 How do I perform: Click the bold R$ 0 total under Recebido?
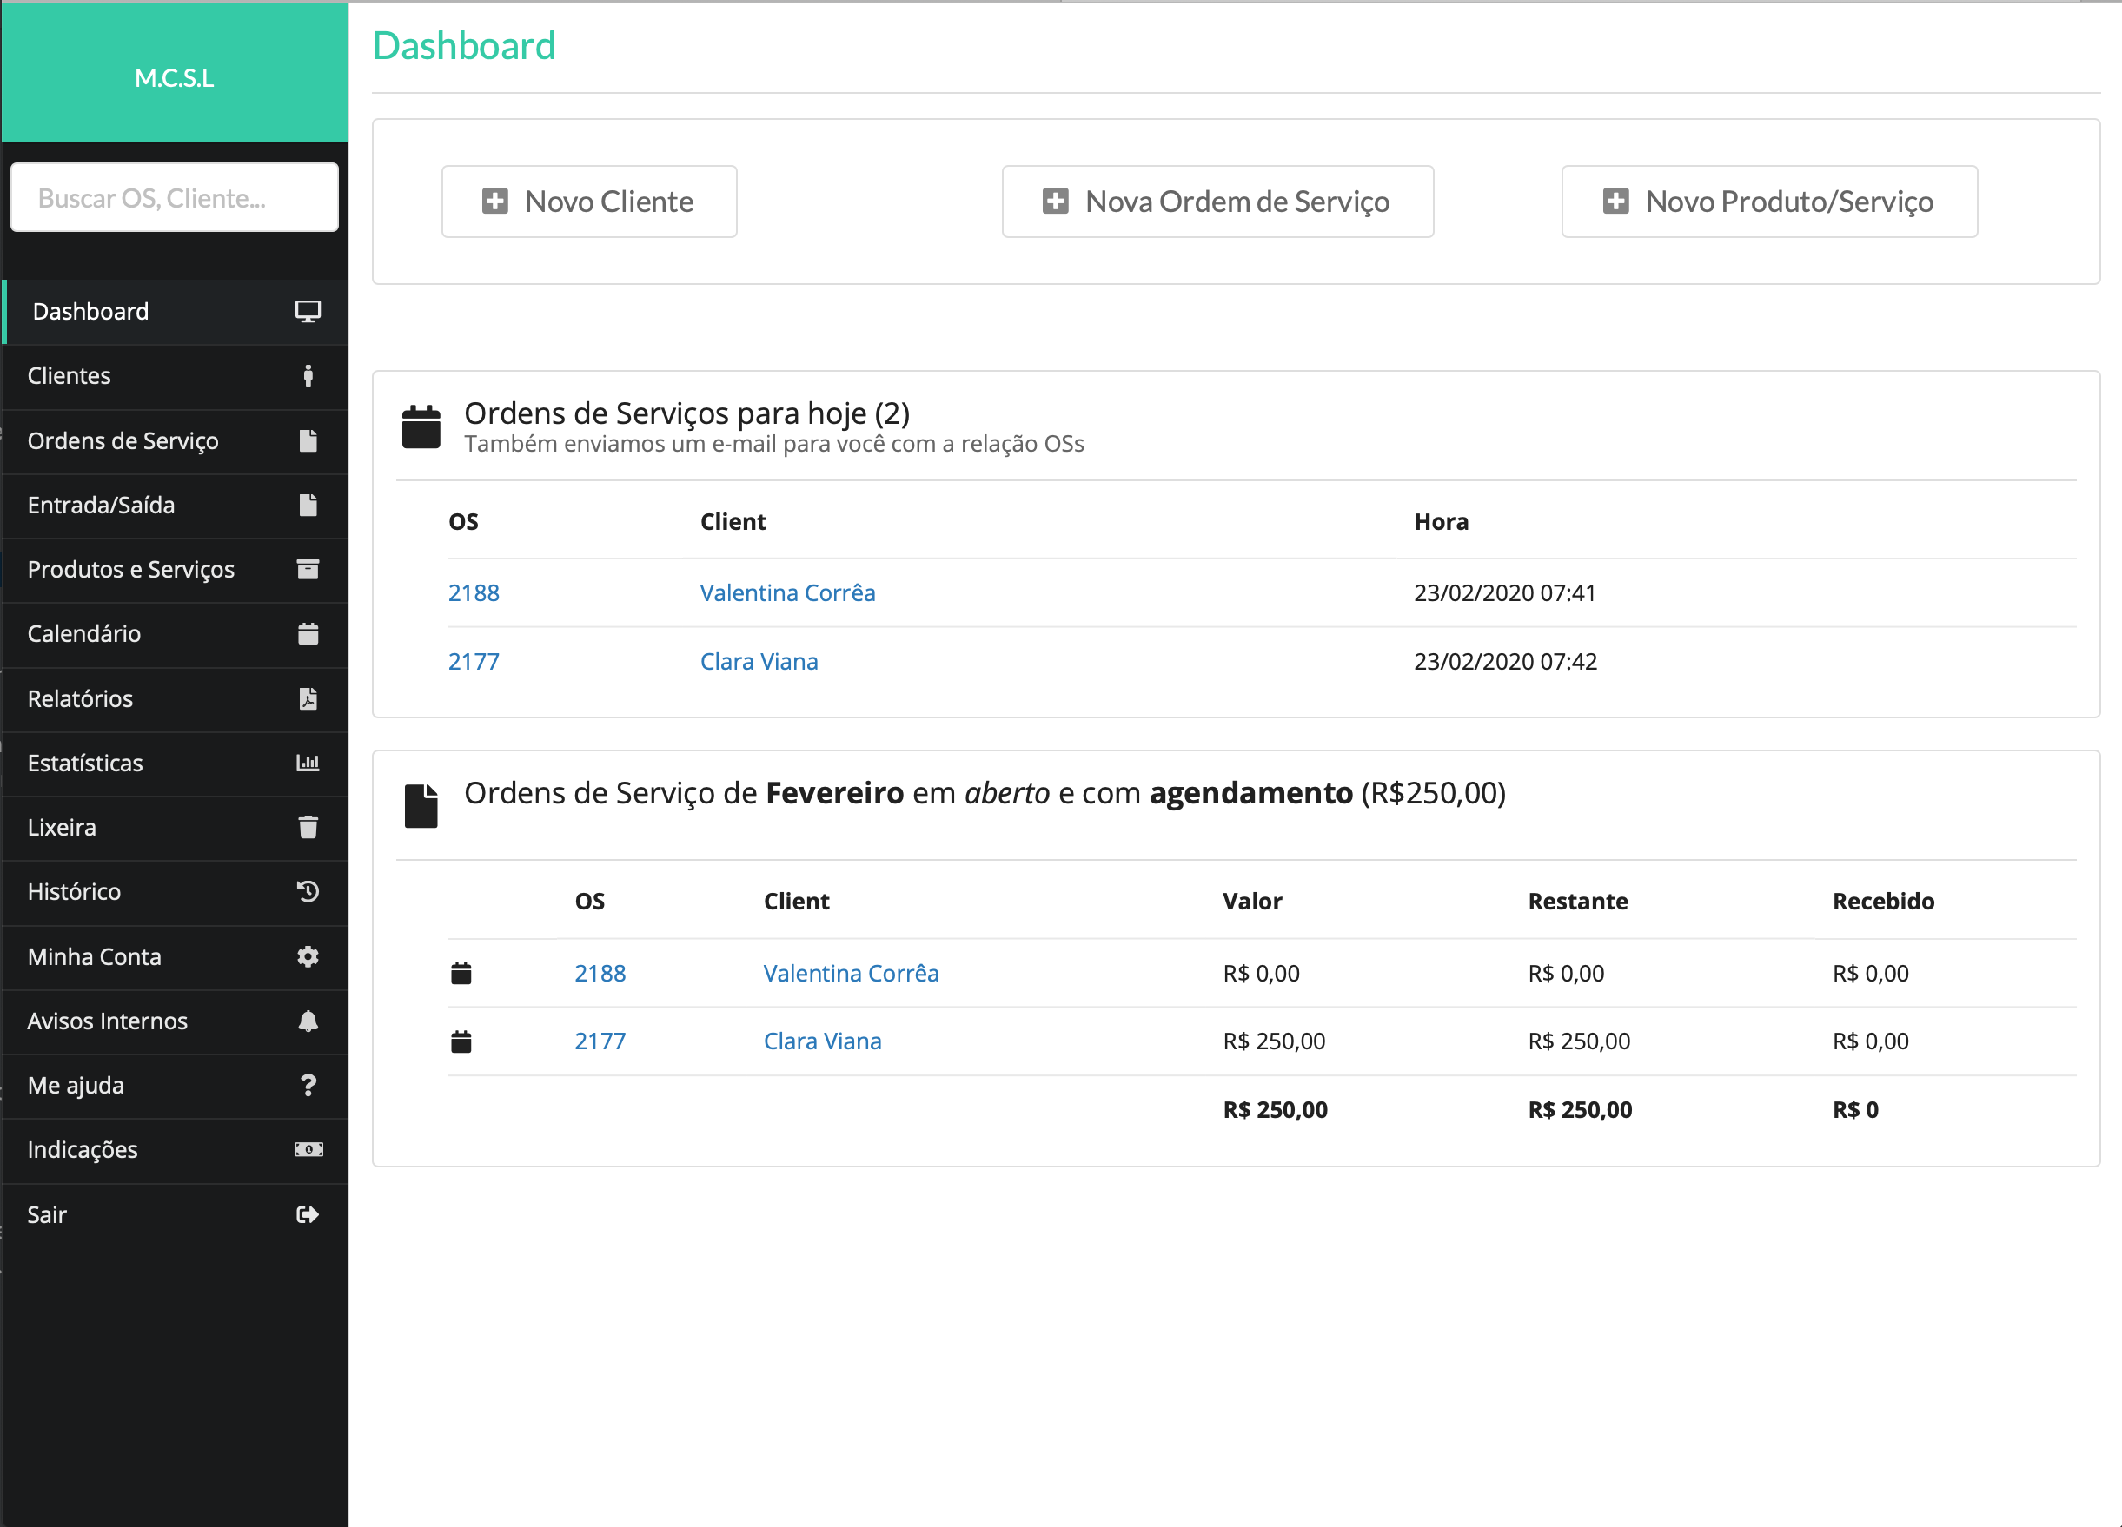[1855, 1110]
